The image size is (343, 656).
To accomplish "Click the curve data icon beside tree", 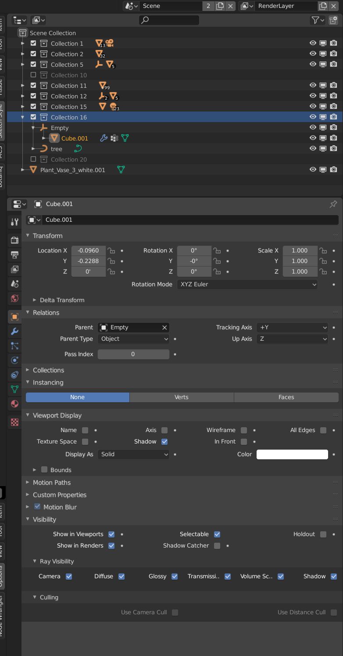I will pos(78,148).
